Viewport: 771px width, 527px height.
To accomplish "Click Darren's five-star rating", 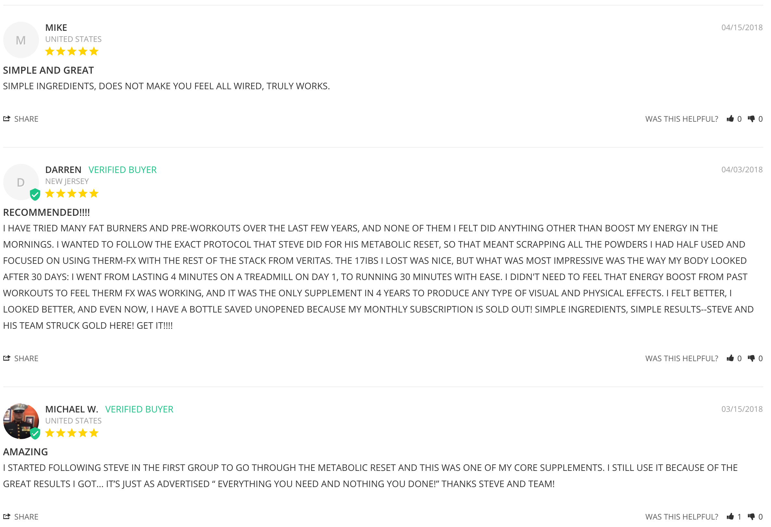I will pos(72,193).
